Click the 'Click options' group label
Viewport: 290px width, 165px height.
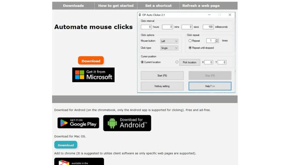(147, 35)
